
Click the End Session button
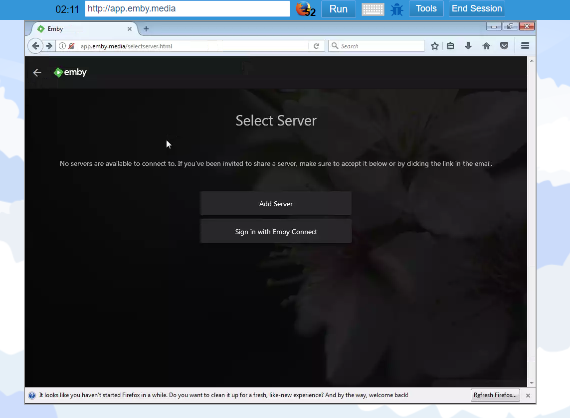[477, 8]
